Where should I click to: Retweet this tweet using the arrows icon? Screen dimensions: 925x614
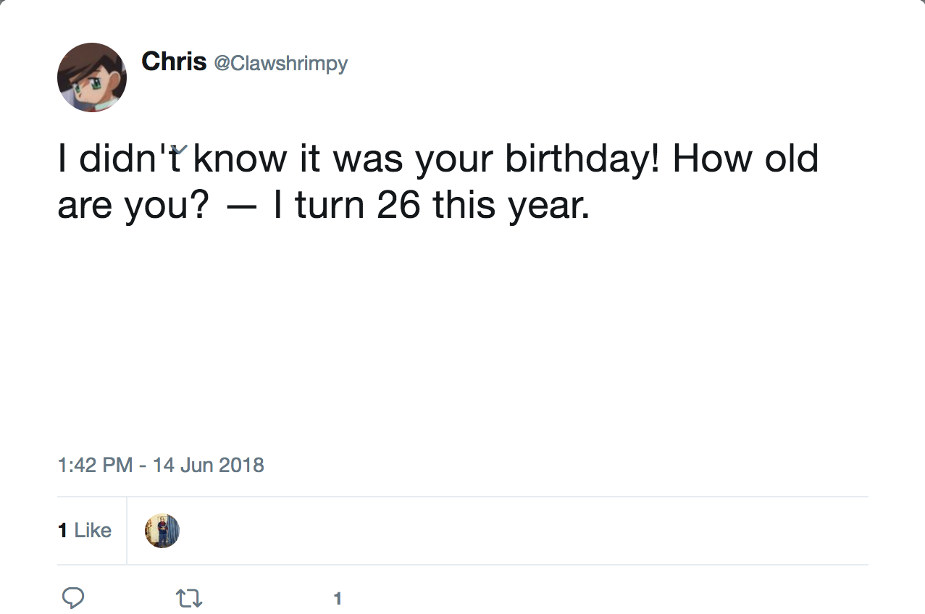[190, 597]
